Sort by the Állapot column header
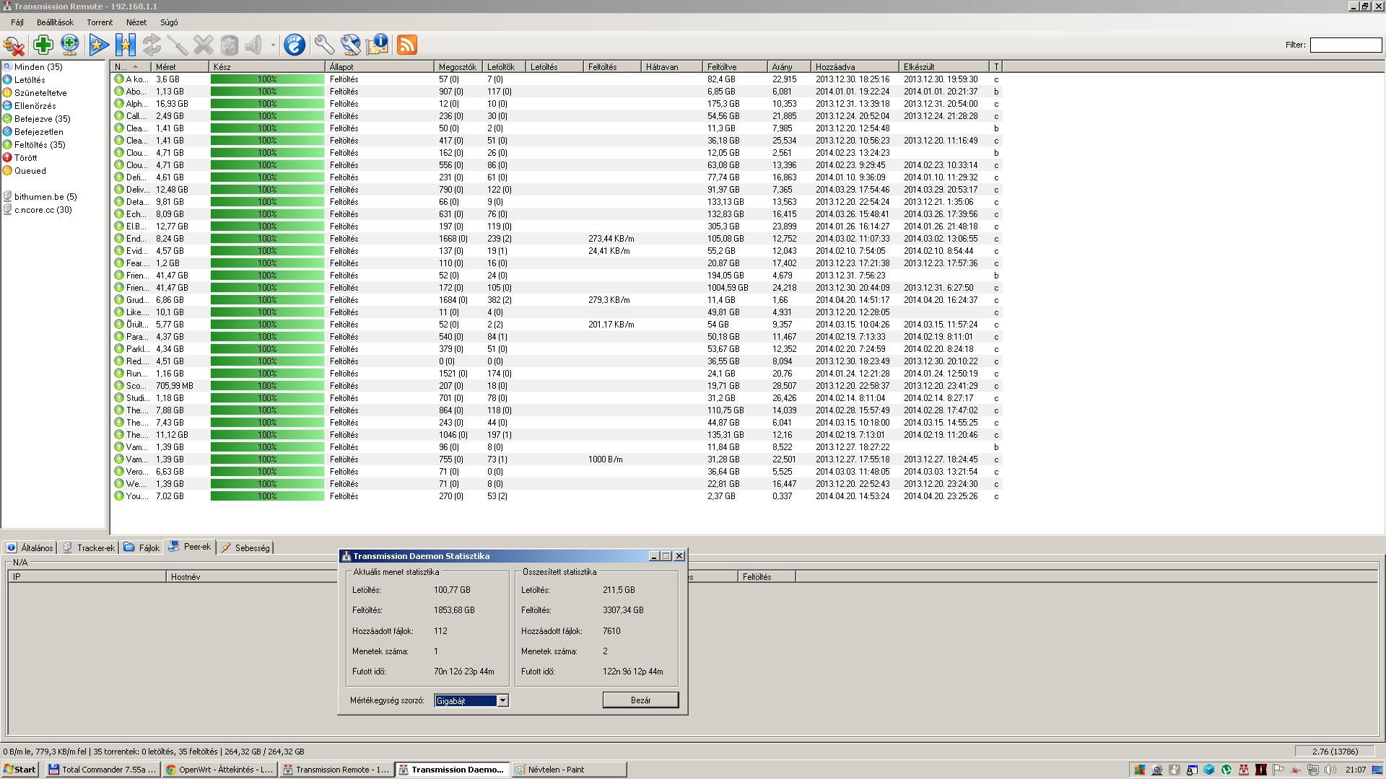 click(380, 67)
